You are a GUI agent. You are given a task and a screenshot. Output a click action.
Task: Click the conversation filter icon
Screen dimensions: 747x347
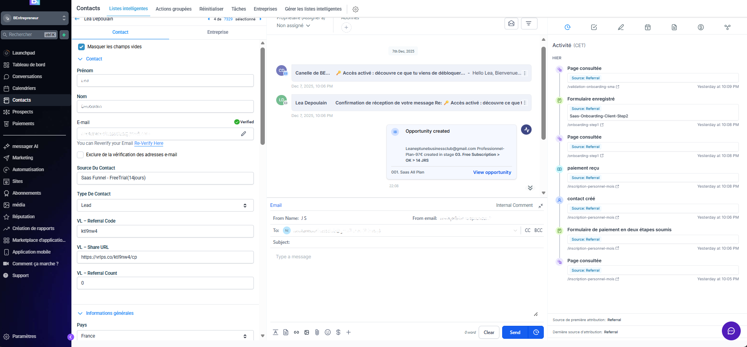[x=529, y=24]
